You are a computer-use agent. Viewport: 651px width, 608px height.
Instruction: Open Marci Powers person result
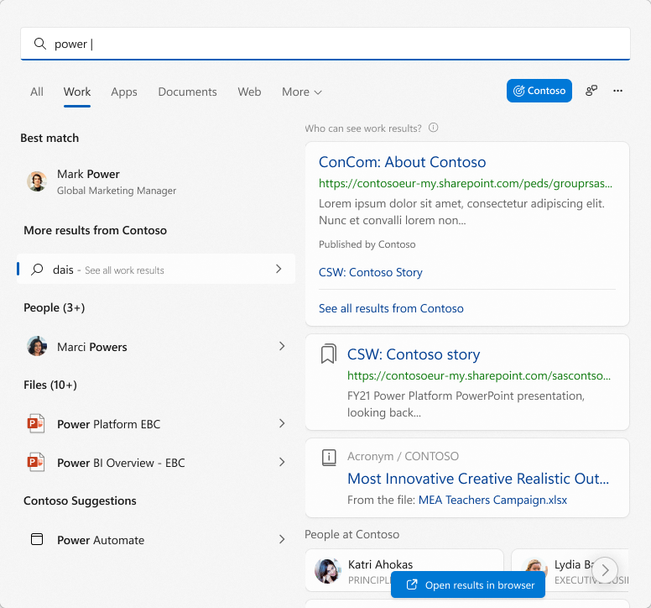(x=156, y=347)
